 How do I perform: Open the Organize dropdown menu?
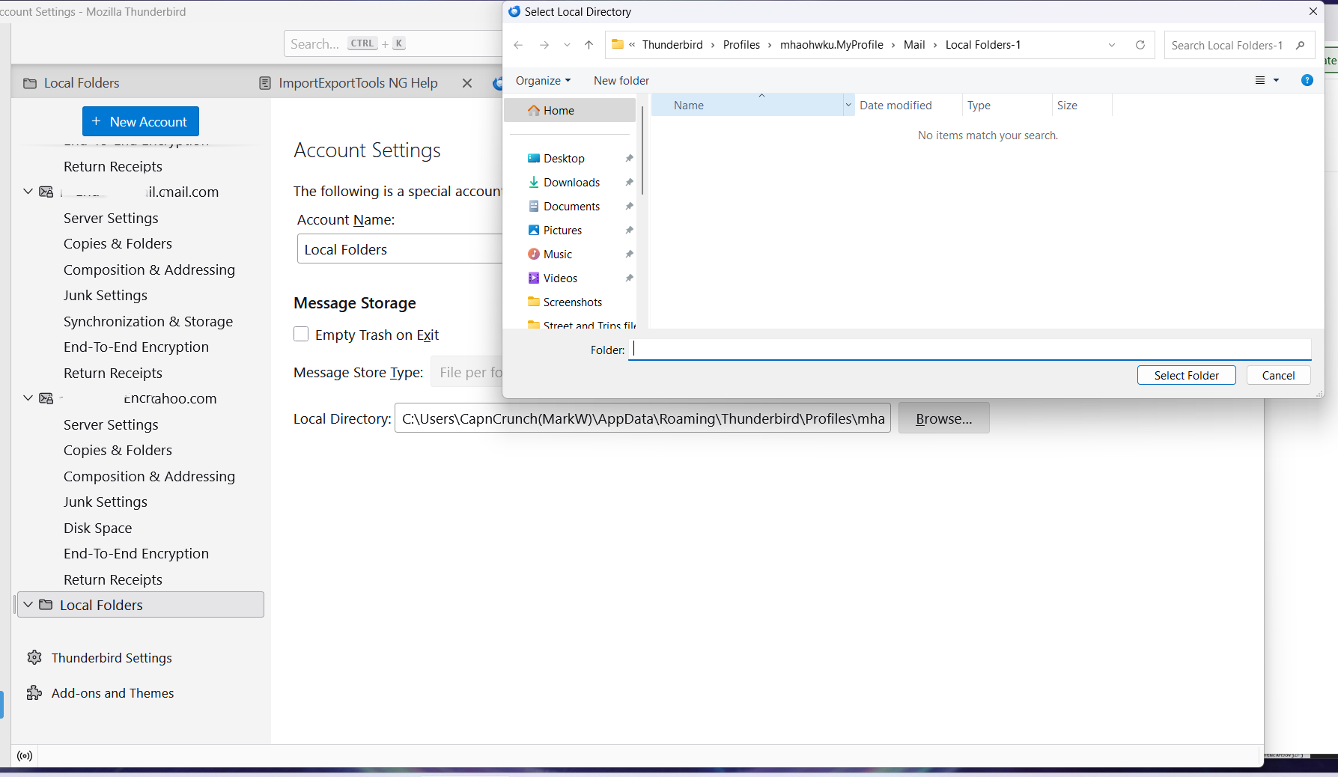[543, 81]
